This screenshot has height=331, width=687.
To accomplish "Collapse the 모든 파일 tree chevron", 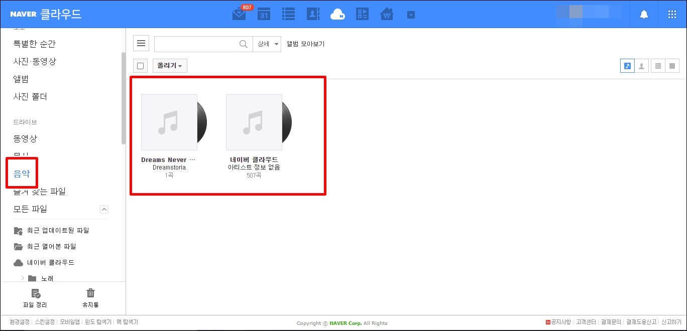I will point(104,209).
